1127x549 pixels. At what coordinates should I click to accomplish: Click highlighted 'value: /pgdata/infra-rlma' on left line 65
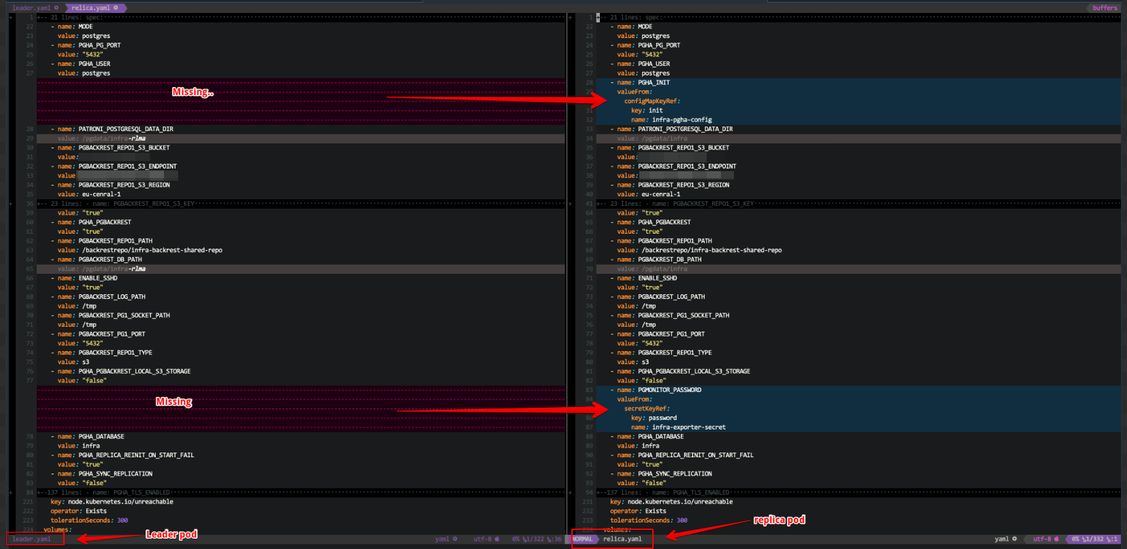101,269
